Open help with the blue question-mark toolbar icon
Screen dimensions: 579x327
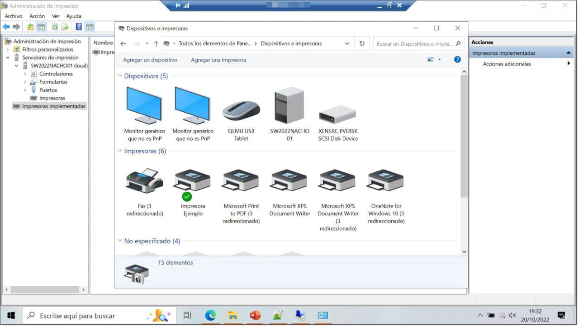tap(79, 27)
